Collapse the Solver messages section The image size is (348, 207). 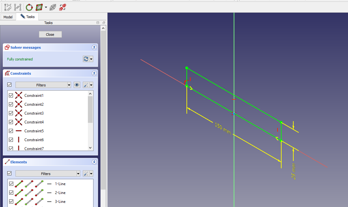pyautogui.click(x=94, y=47)
